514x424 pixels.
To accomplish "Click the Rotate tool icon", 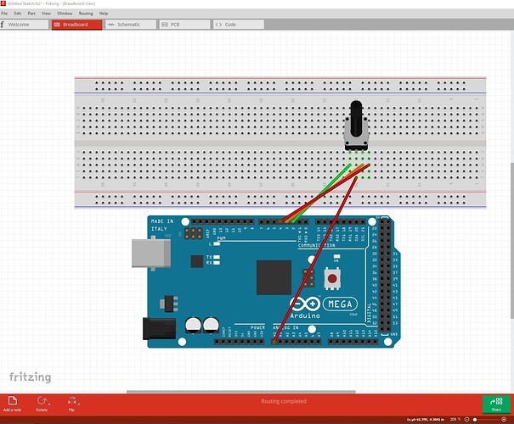I will 42,401.
